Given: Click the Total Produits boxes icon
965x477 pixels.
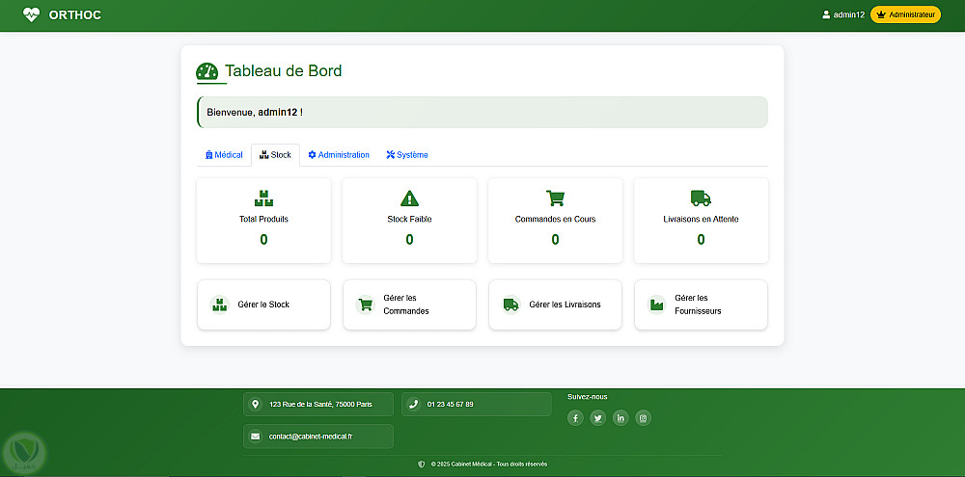Looking at the screenshot, I should (x=263, y=198).
